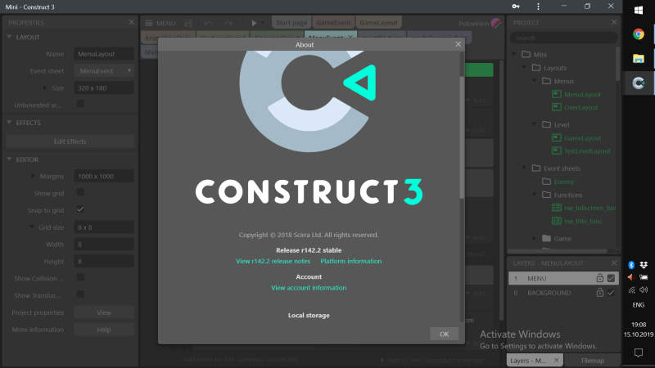Collapse the Functions folder
Screen dimensions: 655x368
[535, 195]
